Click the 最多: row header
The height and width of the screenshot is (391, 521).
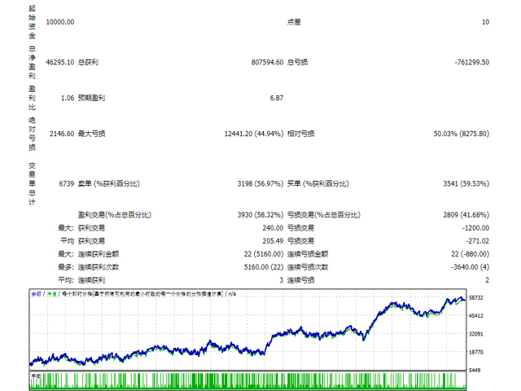pos(66,267)
